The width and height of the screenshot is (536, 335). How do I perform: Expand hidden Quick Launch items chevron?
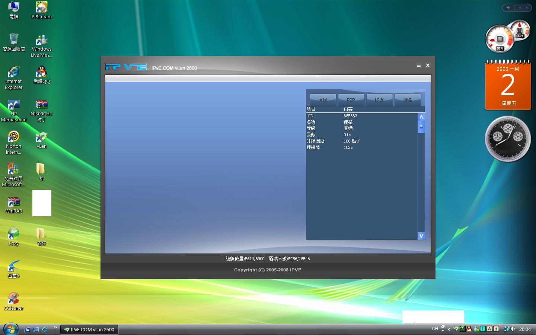click(x=55, y=328)
